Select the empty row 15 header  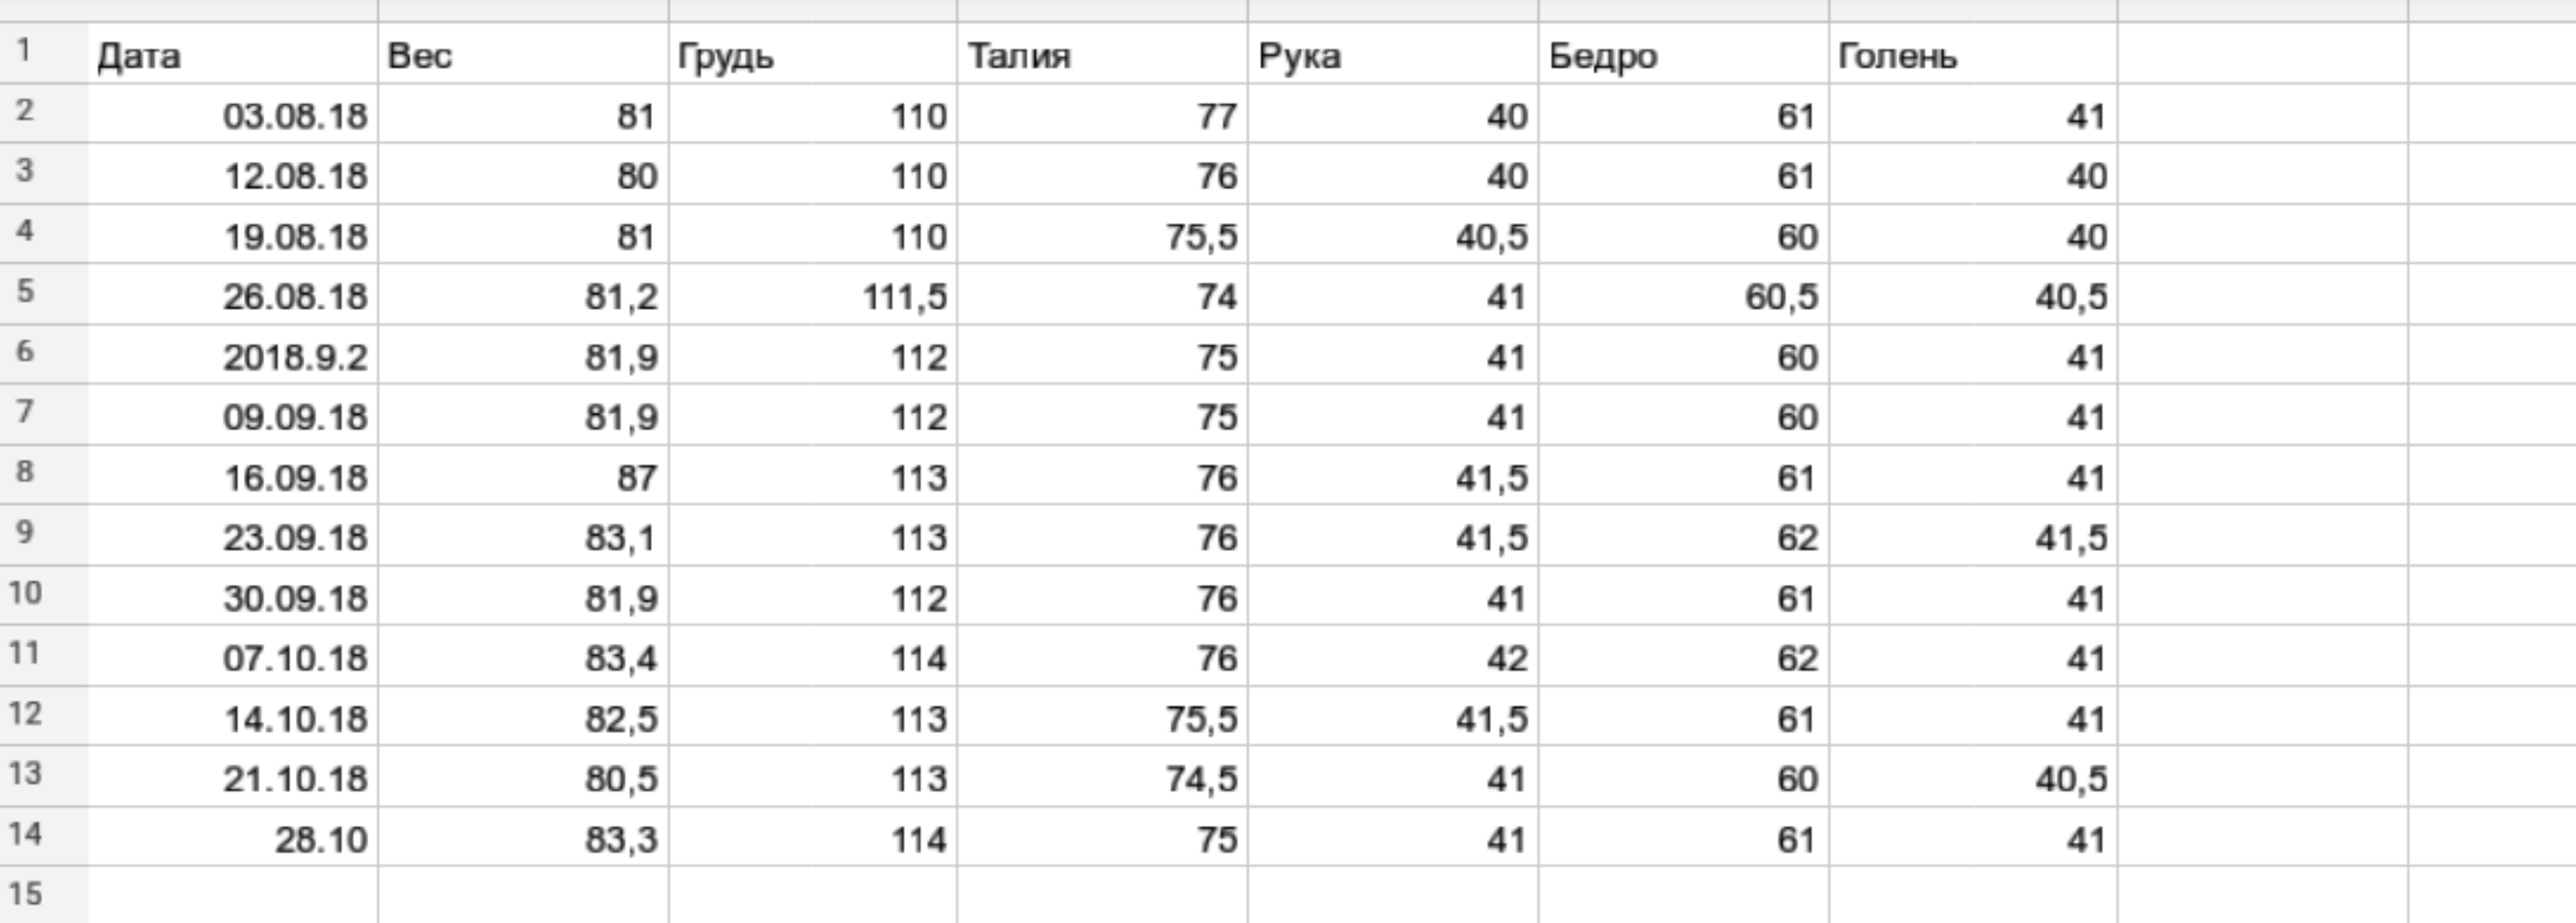(x=26, y=893)
